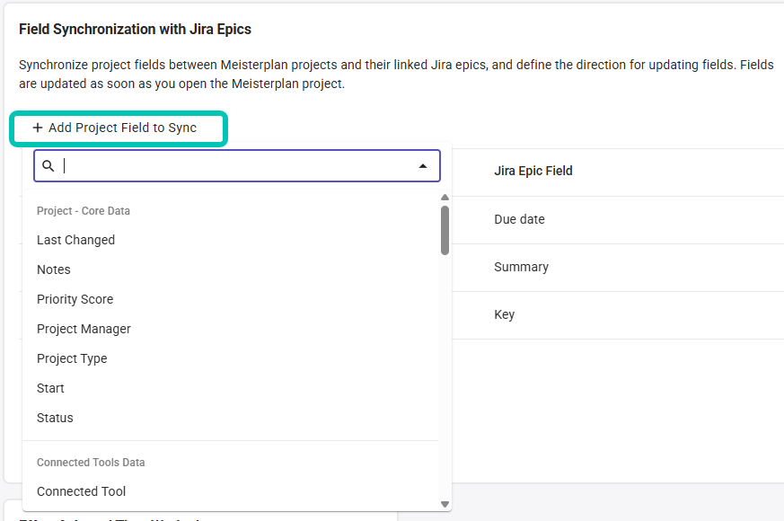Click the Due date Jira field cell

coord(519,219)
